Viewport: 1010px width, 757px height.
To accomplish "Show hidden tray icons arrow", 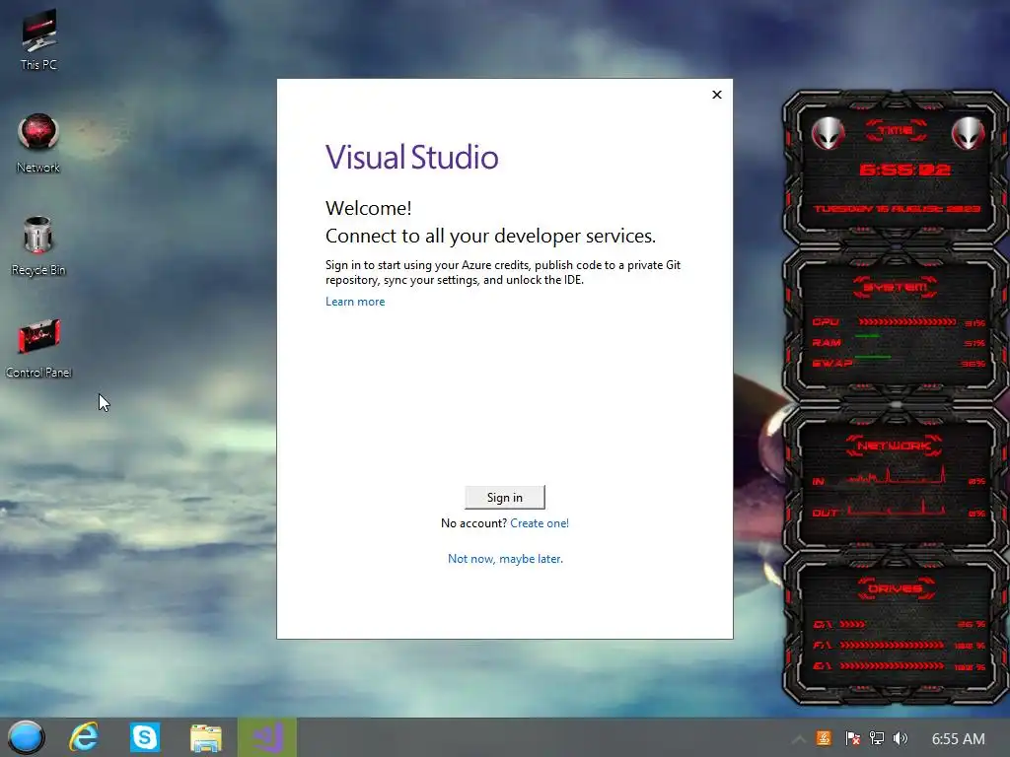I will tap(798, 739).
